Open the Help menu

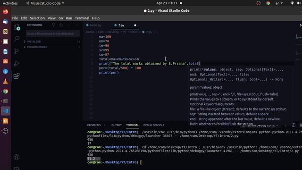tap(96, 18)
